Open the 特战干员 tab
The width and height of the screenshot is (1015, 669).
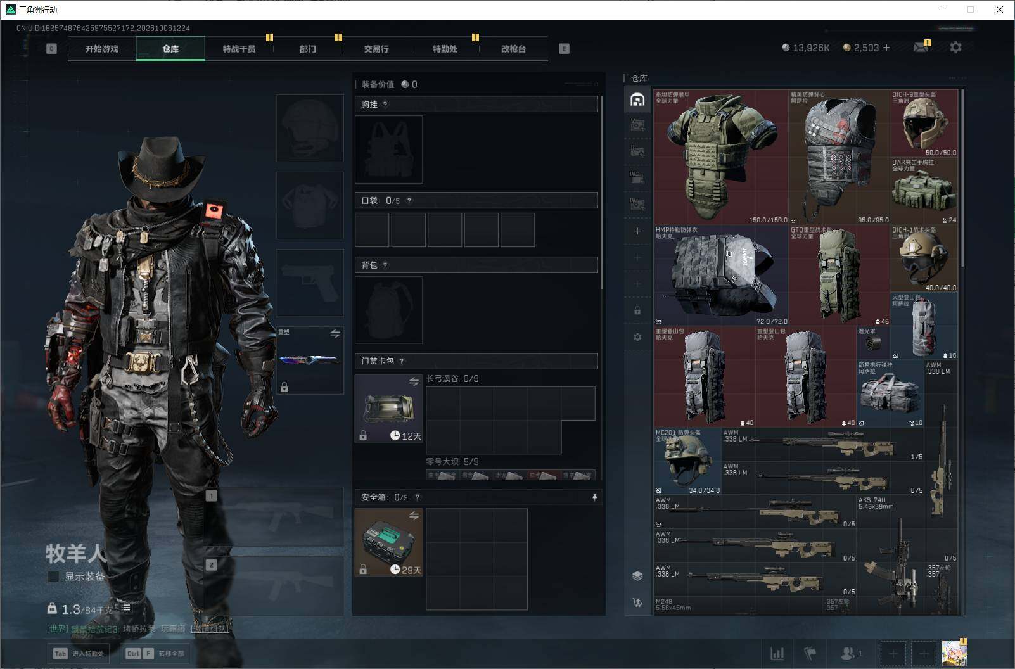click(239, 49)
